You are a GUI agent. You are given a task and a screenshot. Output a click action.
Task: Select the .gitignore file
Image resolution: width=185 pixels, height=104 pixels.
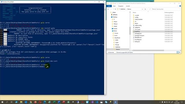(137, 27)
